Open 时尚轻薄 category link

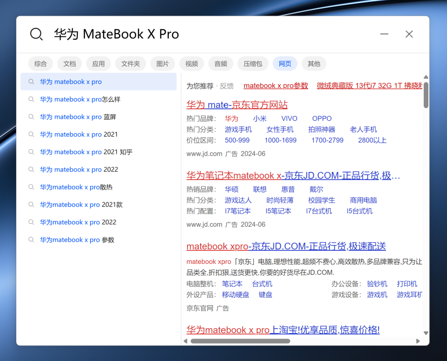[x=280, y=200]
